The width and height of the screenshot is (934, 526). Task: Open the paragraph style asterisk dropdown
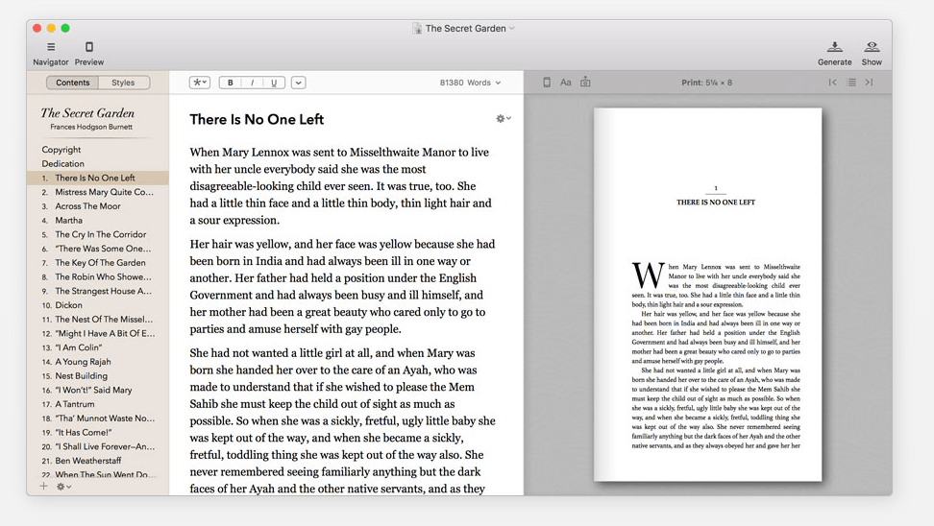pyautogui.click(x=200, y=83)
